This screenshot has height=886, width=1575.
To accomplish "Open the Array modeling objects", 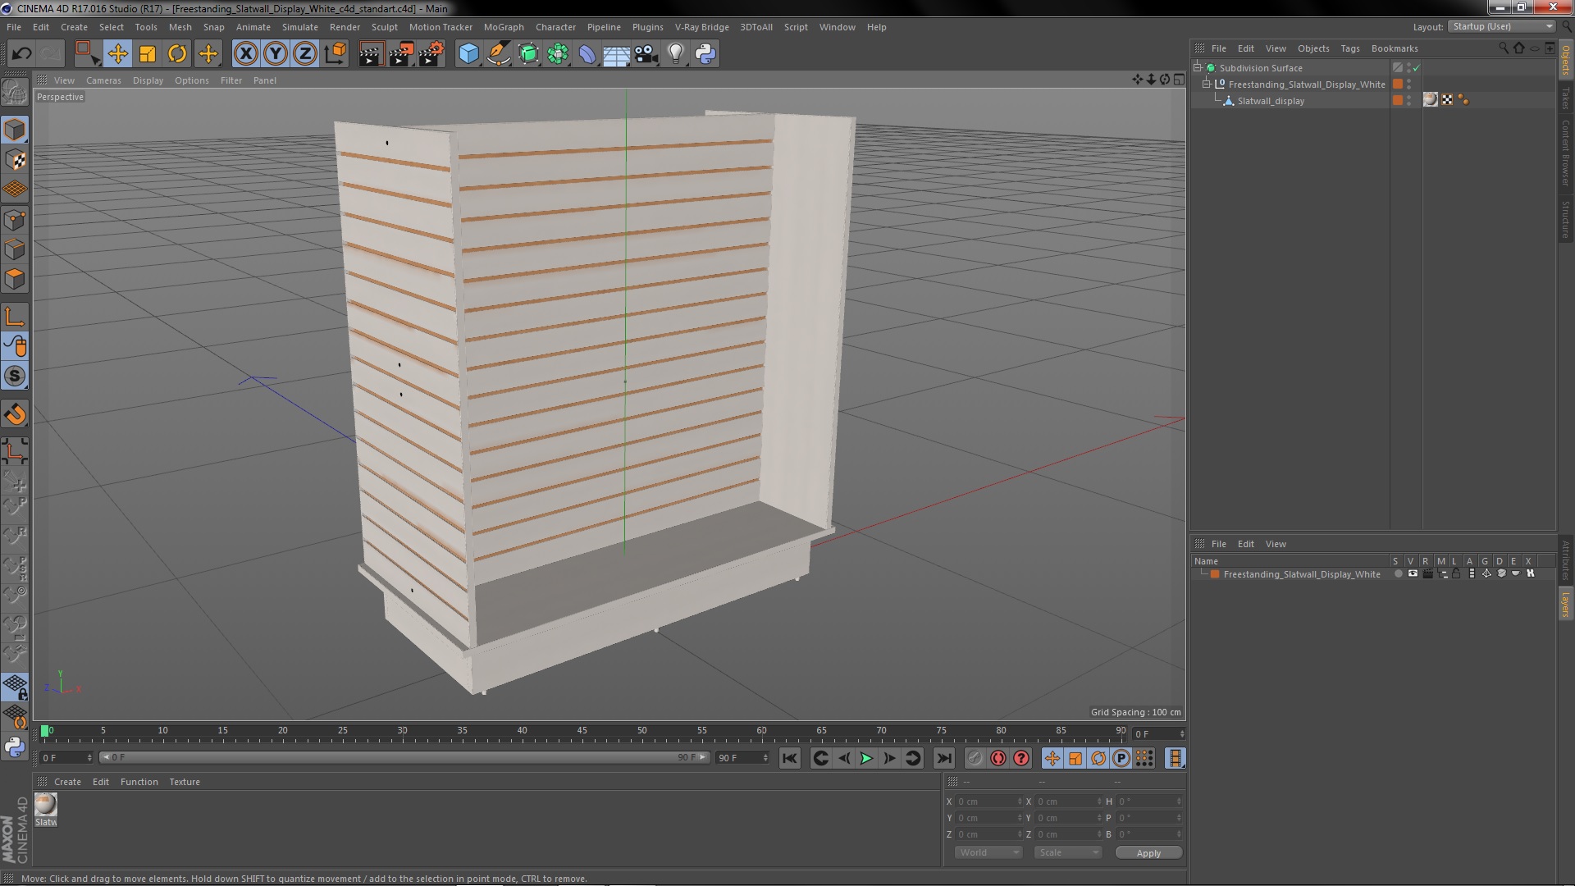I will pyautogui.click(x=558, y=54).
